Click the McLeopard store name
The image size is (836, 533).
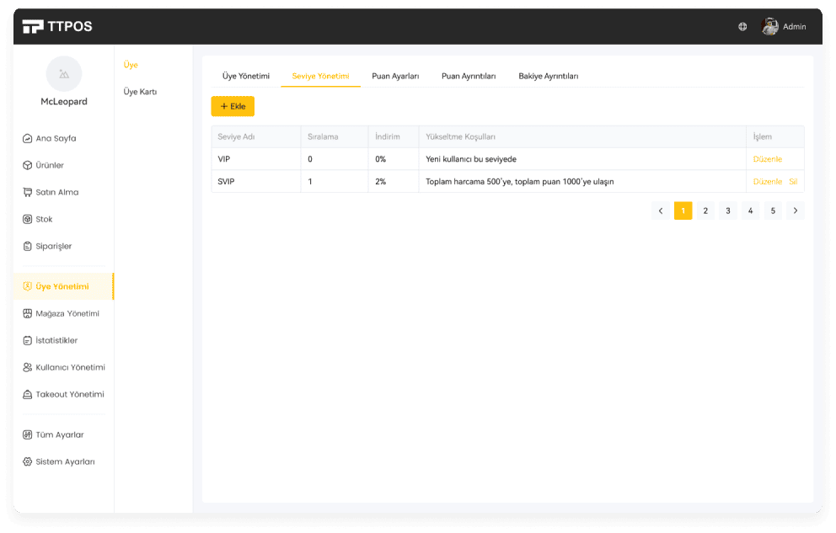point(64,102)
